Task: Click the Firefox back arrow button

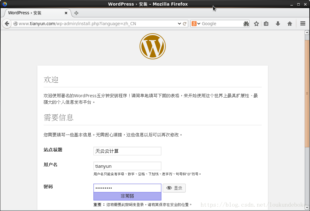Action: [x=7, y=24]
